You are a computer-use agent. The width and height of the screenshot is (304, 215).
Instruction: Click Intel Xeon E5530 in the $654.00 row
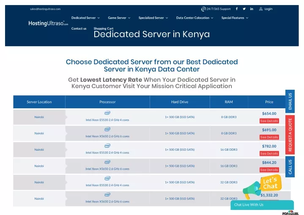coord(107,120)
